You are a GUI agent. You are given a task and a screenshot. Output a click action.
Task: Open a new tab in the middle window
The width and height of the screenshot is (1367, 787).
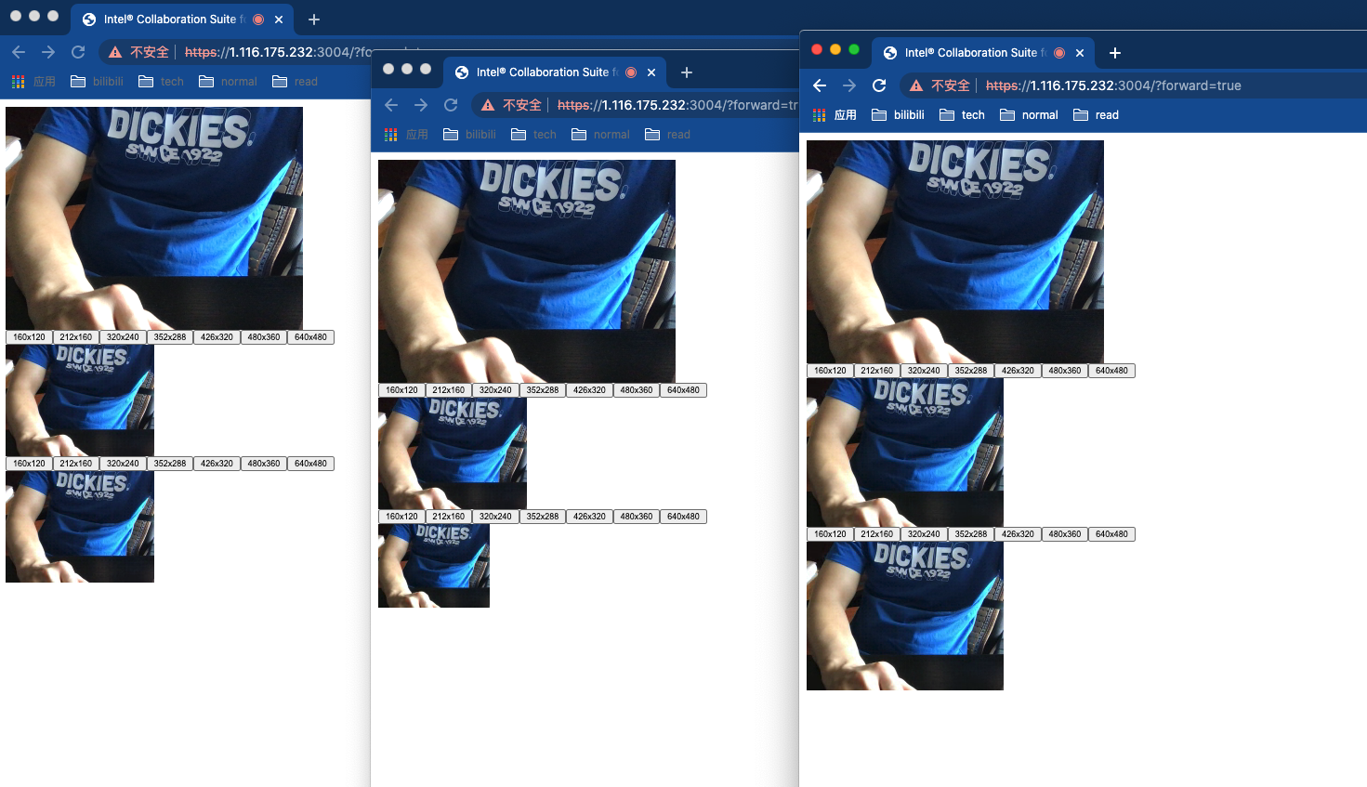tap(687, 72)
